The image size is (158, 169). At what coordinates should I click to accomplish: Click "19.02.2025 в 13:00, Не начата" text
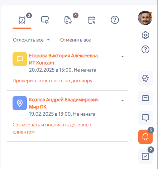[62, 114]
